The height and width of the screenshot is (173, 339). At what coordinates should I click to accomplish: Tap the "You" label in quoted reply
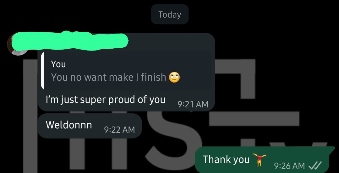tap(58, 64)
